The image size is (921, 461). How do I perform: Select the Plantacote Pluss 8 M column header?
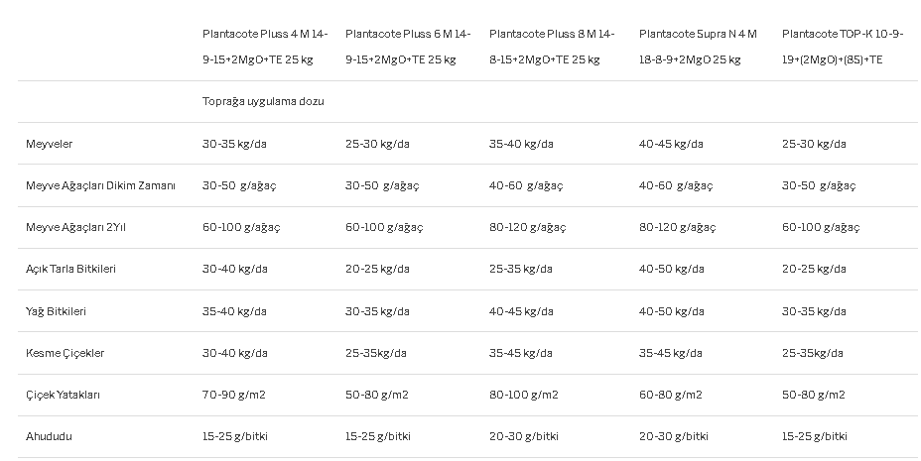pyautogui.click(x=552, y=47)
